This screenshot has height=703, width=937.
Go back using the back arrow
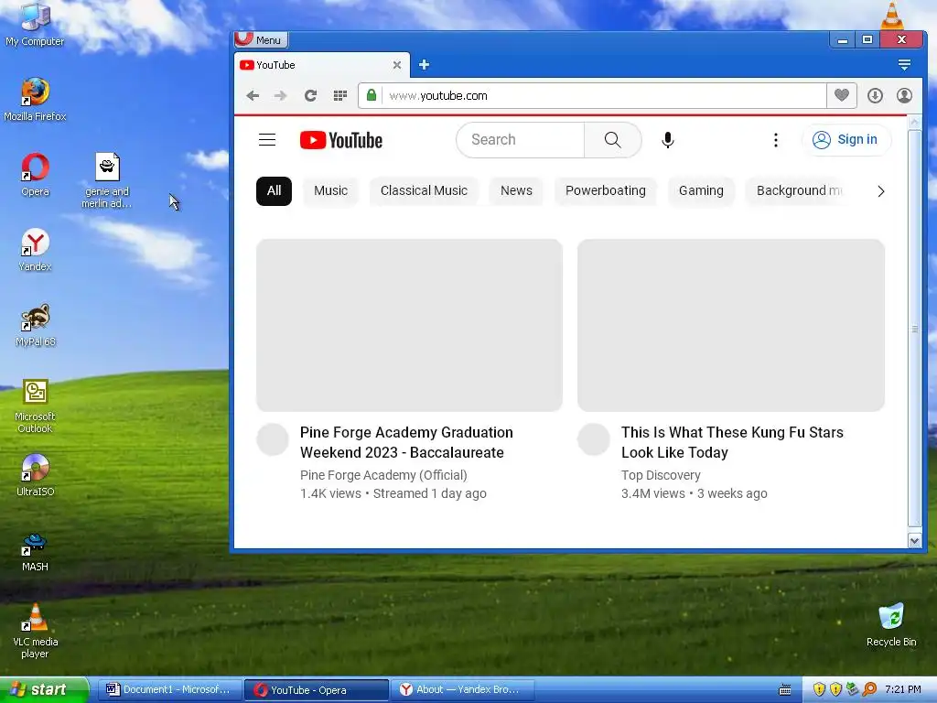pyautogui.click(x=253, y=95)
